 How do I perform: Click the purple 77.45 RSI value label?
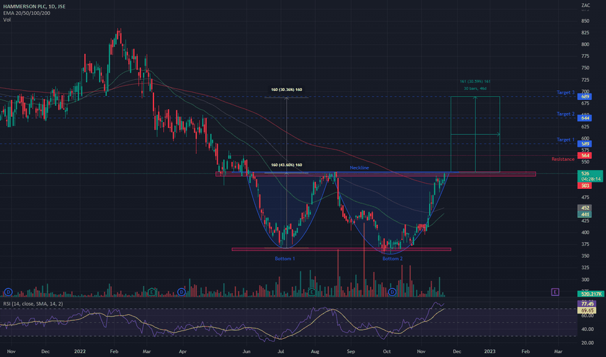coord(586,304)
